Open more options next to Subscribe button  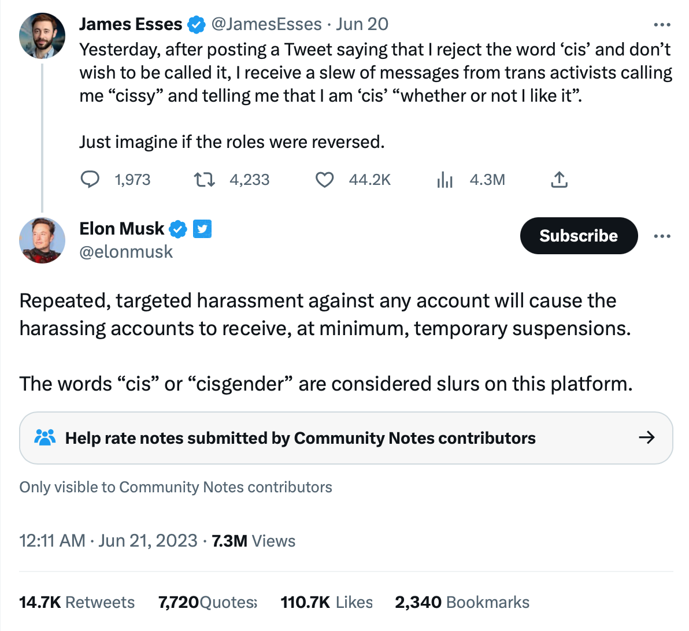662,236
